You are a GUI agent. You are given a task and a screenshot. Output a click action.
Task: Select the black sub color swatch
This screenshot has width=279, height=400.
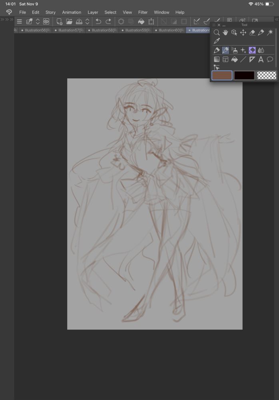coord(244,76)
